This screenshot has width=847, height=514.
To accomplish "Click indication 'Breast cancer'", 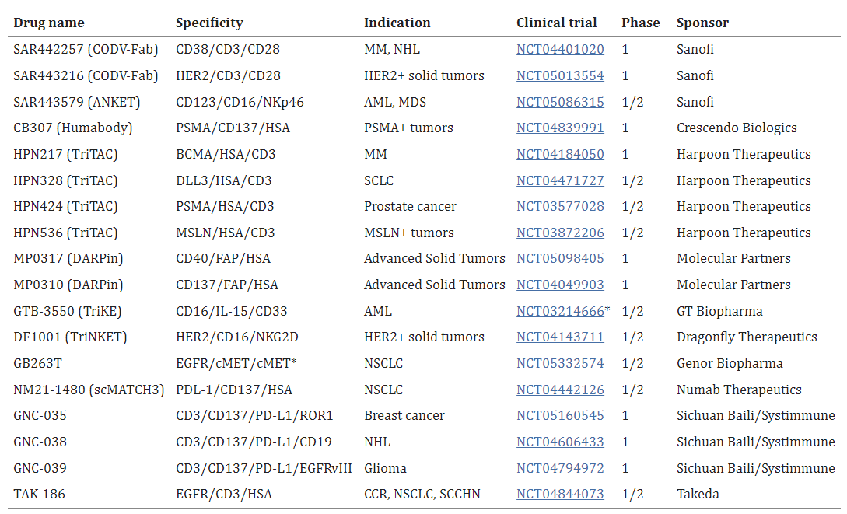I will point(404,416).
